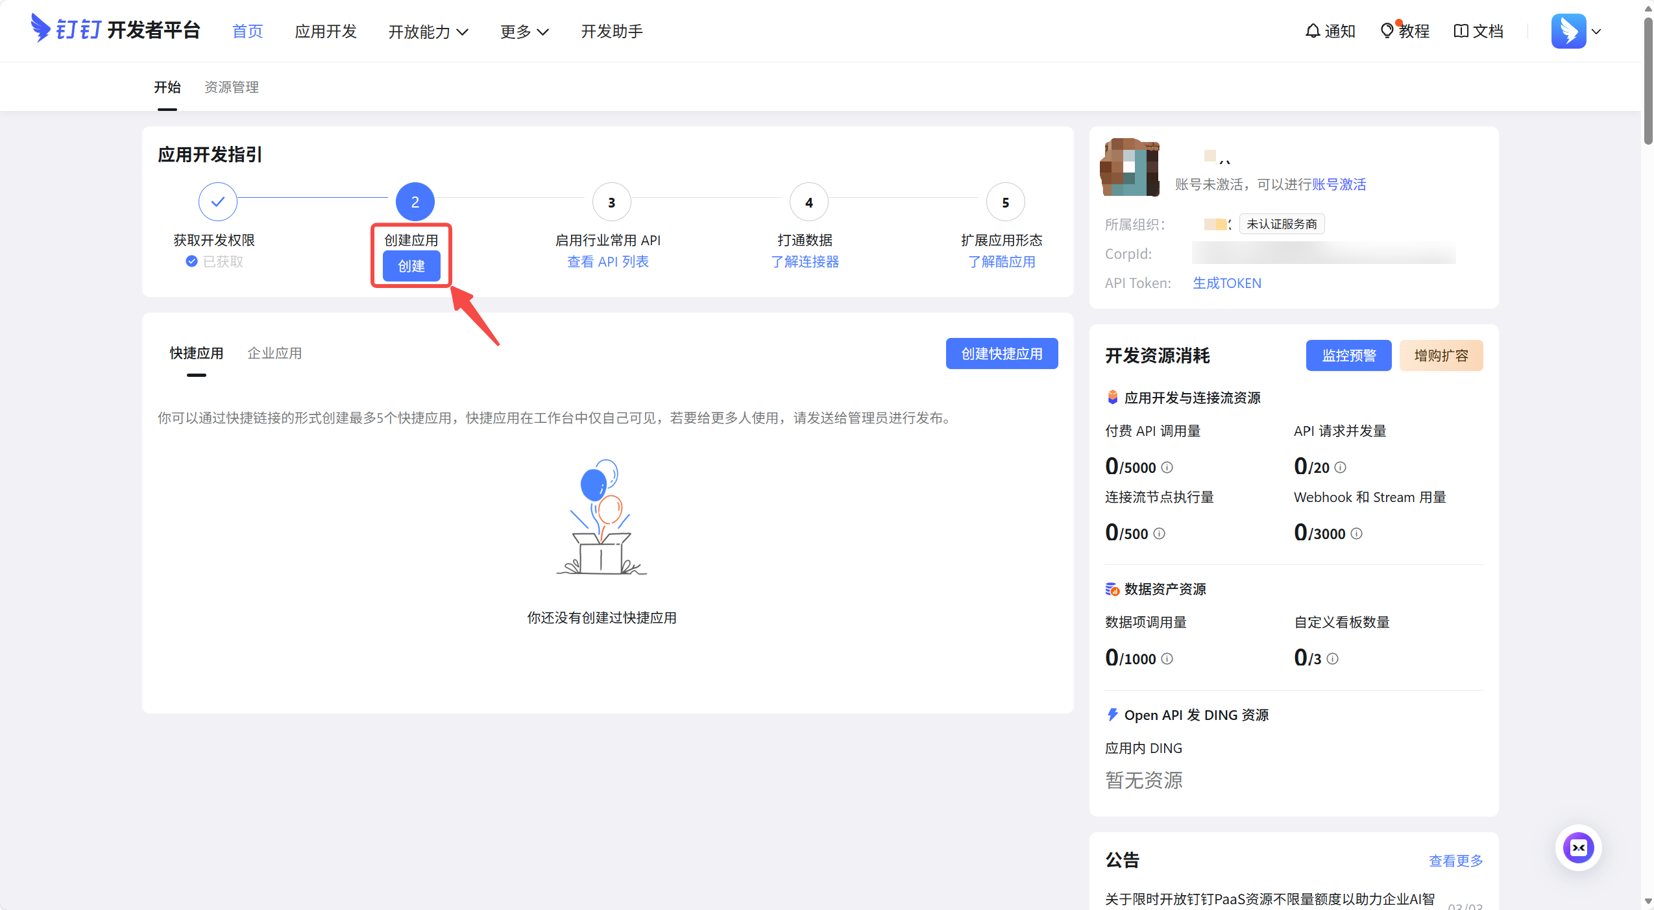Image resolution: width=1654 pixels, height=910 pixels.
Task: Open the floating chat assistant icon
Action: [x=1577, y=848]
